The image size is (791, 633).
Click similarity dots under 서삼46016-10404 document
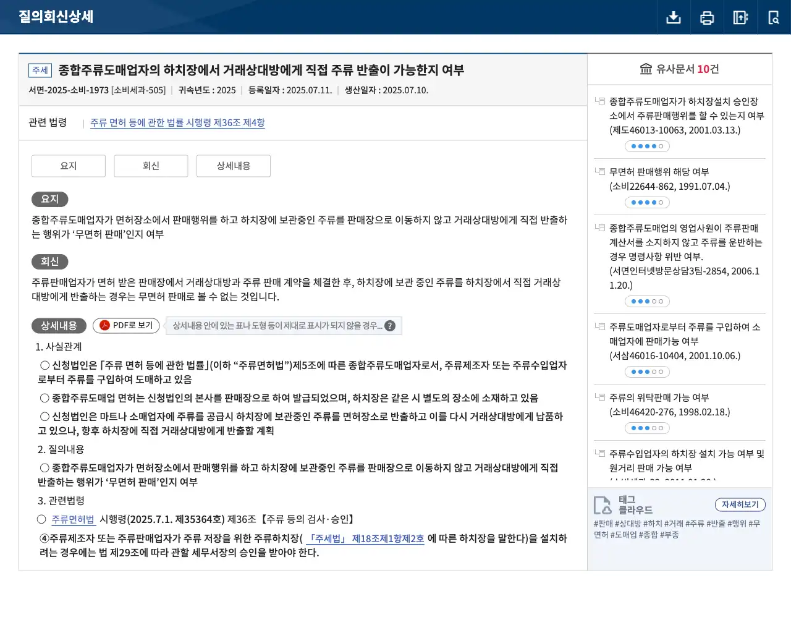tap(647, 372)
